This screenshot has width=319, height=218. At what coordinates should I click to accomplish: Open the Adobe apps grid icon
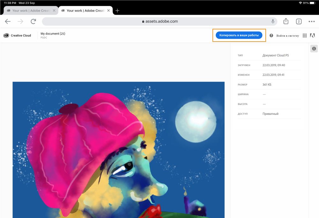click(x=305, y=35)
